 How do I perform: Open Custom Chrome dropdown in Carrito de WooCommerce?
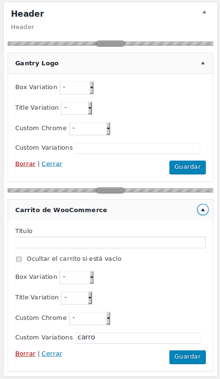(90, 318)
